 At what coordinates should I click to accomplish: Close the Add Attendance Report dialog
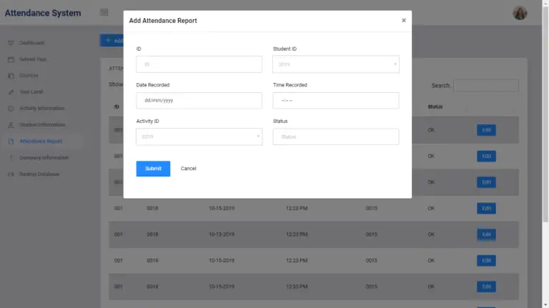[x=403, y=21]
